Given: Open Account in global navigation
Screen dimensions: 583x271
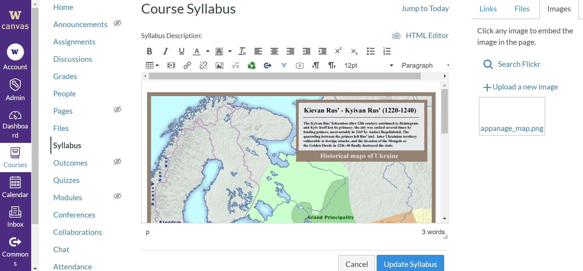Looking at the screenshot, I should [x=15, y=57].
